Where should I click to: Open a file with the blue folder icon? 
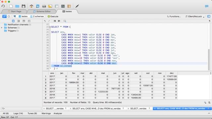coord(17,6)
